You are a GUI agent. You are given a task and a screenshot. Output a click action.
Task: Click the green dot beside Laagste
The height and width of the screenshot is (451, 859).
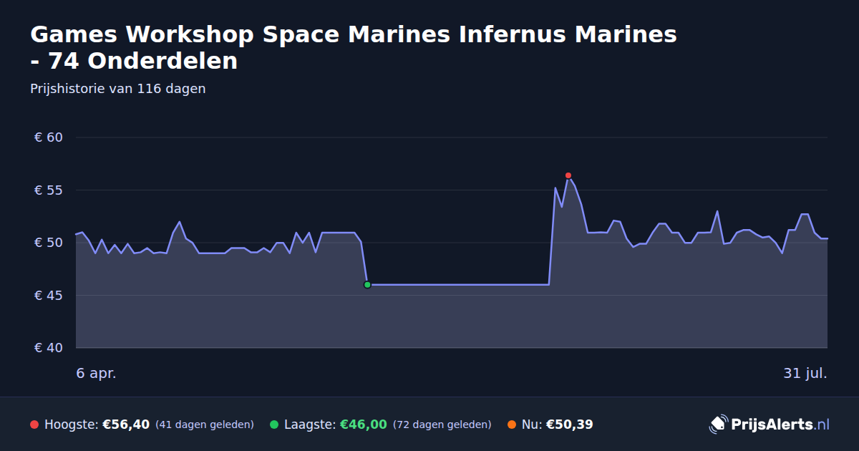point(274,425)
